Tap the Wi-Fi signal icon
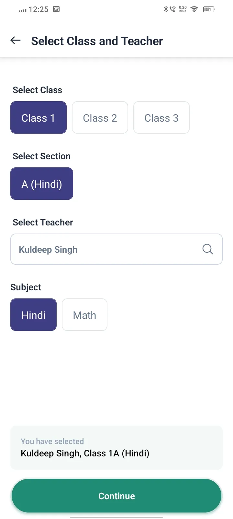 [x=194, y=9]
